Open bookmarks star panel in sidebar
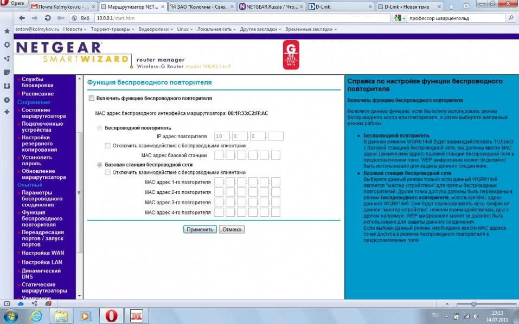Viewport: 519px width, 324px height. click(x=7, y=31)
